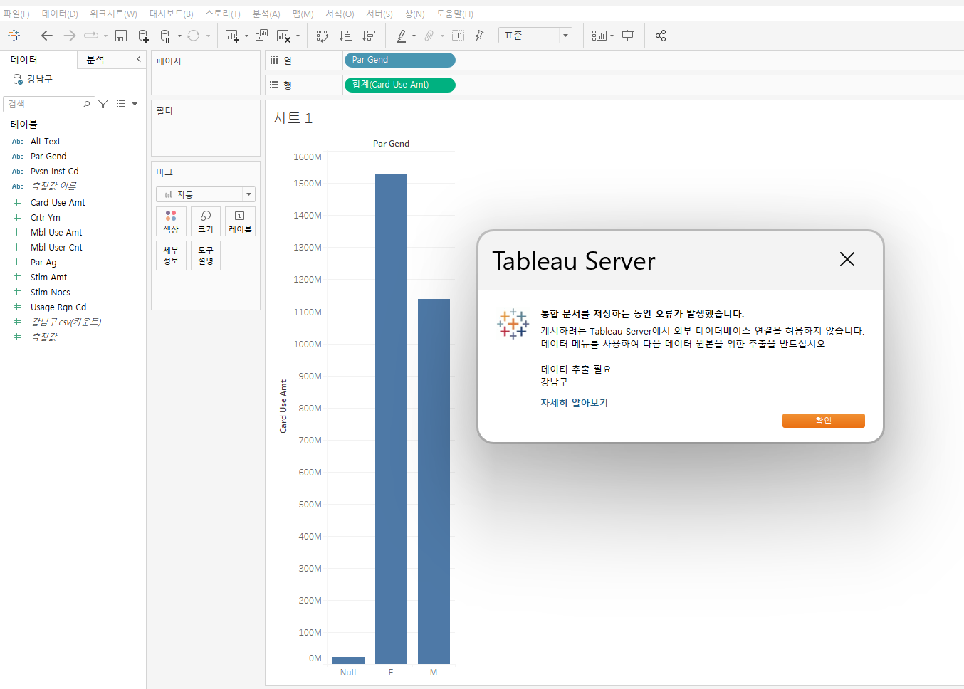Click the Show/Hide Cards icon

(599, 36)
